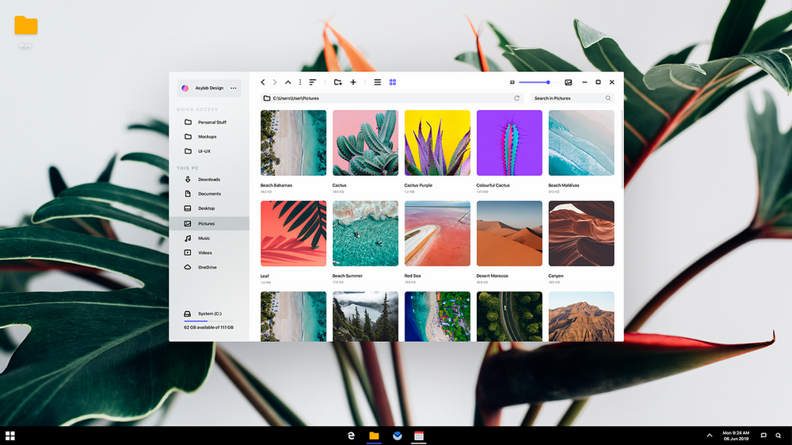Go back with the left arrow
792x445 pixels.
pyautogui.click(x=263, y=82)
